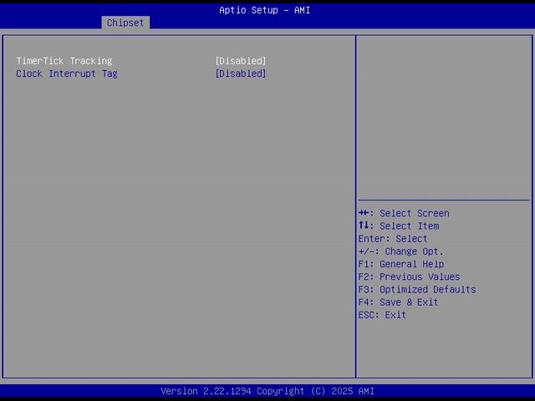535x401 pixels.
Task: Click the 'Aptio Setup – AMI' title text
Action: click(x=265, y=10)
